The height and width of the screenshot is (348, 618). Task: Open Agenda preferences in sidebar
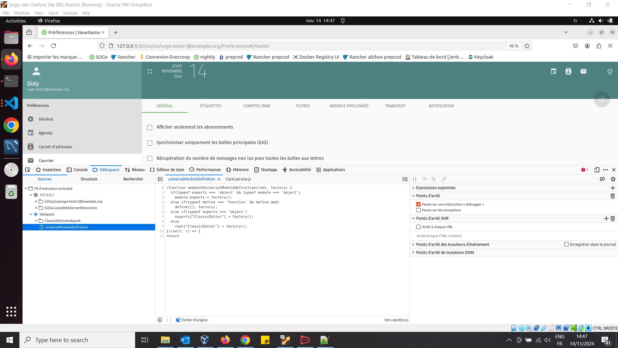[45, 133]
